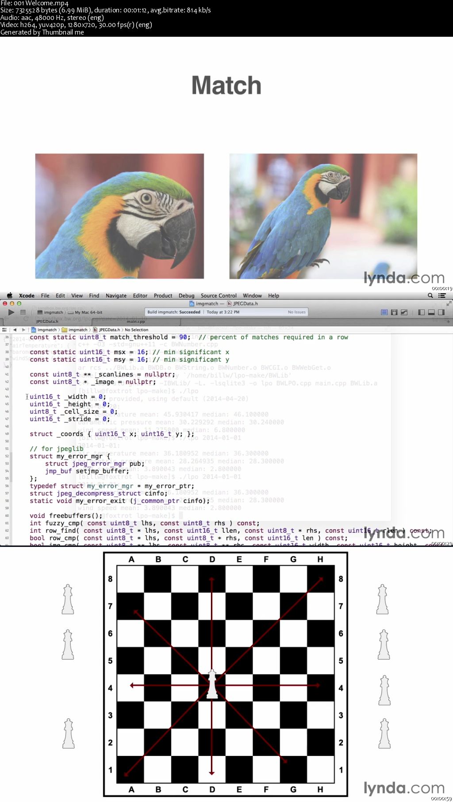Click the jump bar back arrow
The image size is (453, 802).
[15, 329]
